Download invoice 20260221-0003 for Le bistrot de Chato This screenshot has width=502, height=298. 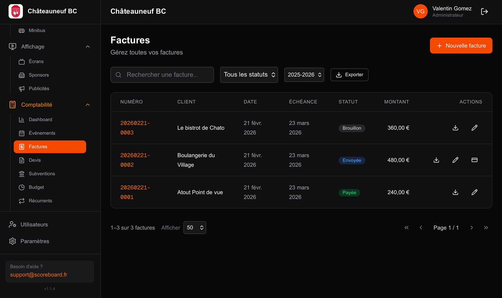click(455, 128)
